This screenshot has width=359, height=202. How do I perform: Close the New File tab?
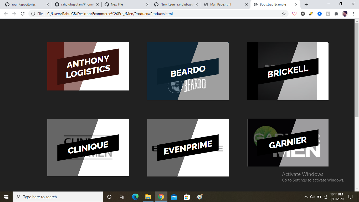[147, 4]
